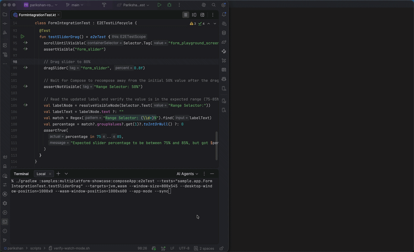Click the LF line separator in status bar
The image size is (414, 252).
[x=172, y=248]
